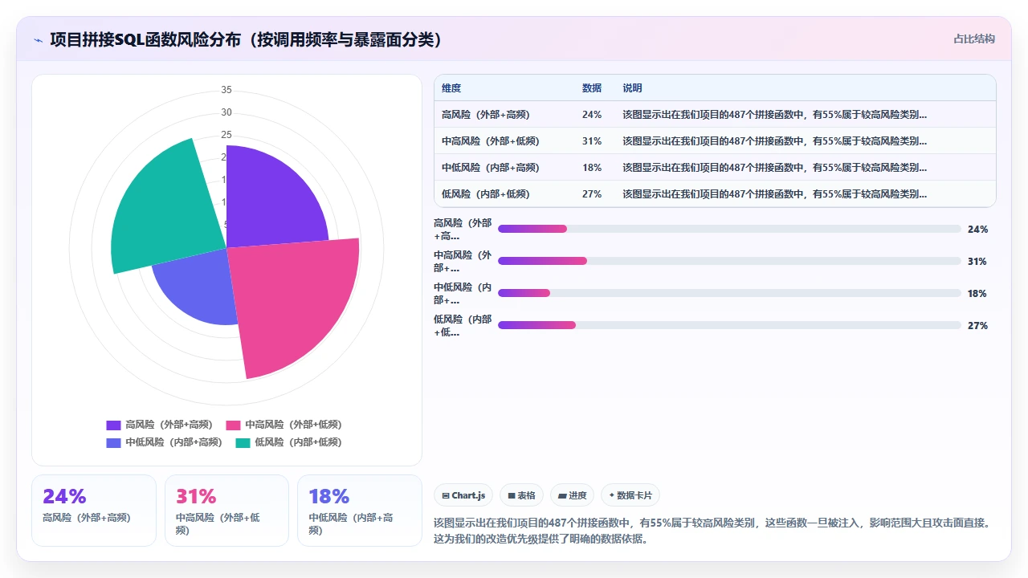Image resolution: width=1028 pixels, height=578 pixels.
Task: Toggle 高风险（外部+高频） legend item
Action: pyautogui.click(x=159, y=425)
